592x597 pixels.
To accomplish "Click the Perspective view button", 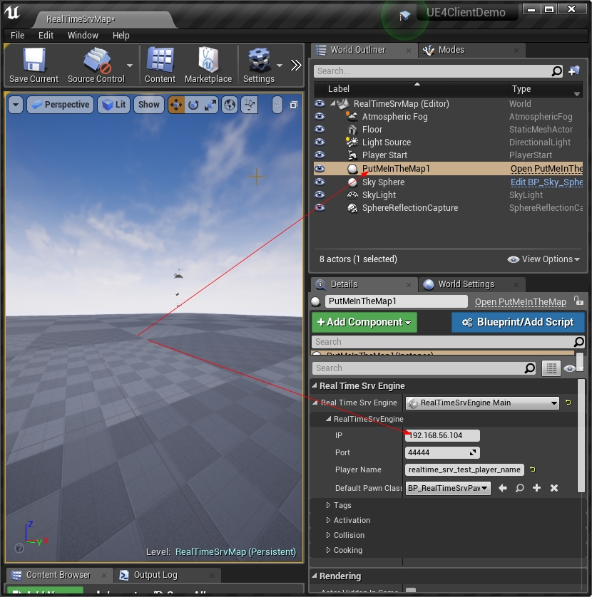I will click(x=60, y=105).
